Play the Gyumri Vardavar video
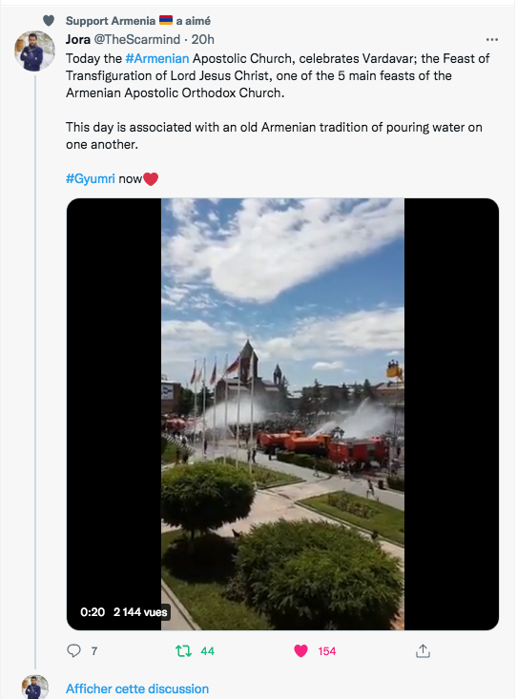 click(282, 414)
